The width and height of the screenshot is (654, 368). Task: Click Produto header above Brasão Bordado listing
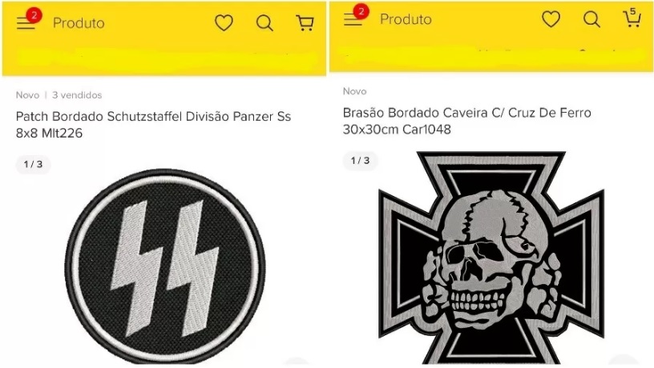click(x=406, y=19)
